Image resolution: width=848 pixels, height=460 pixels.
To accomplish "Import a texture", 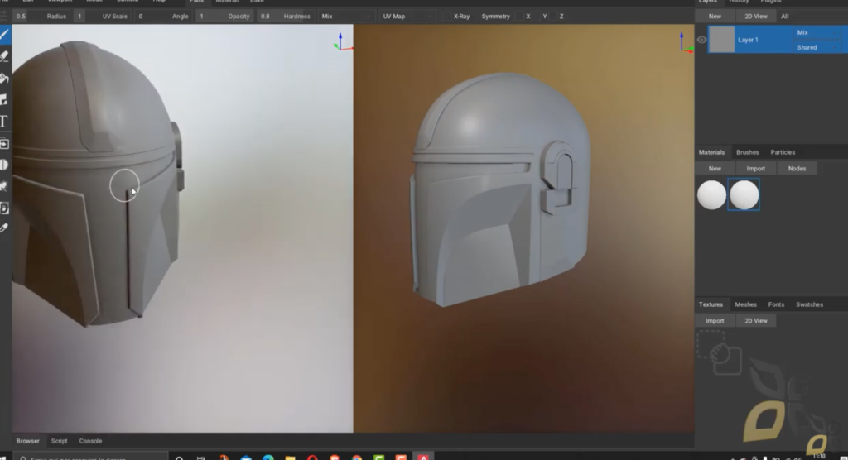I will 715,321.
